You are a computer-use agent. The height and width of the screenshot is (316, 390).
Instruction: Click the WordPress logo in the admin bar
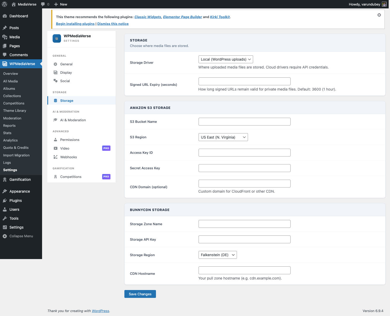click(4, 4)
